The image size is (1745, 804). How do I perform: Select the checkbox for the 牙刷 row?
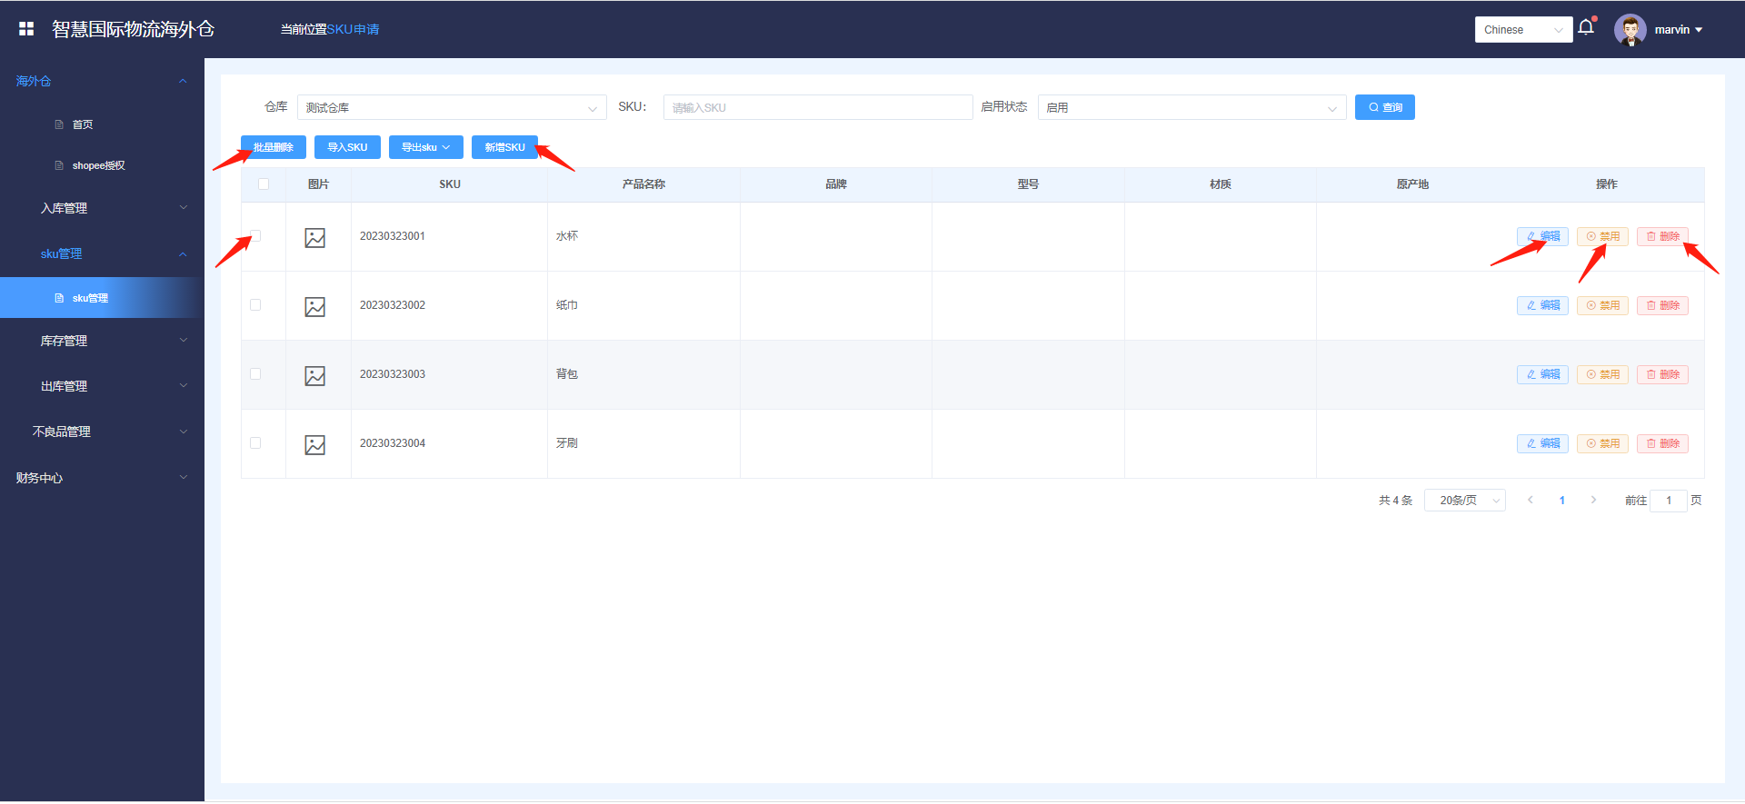point(255,443)
